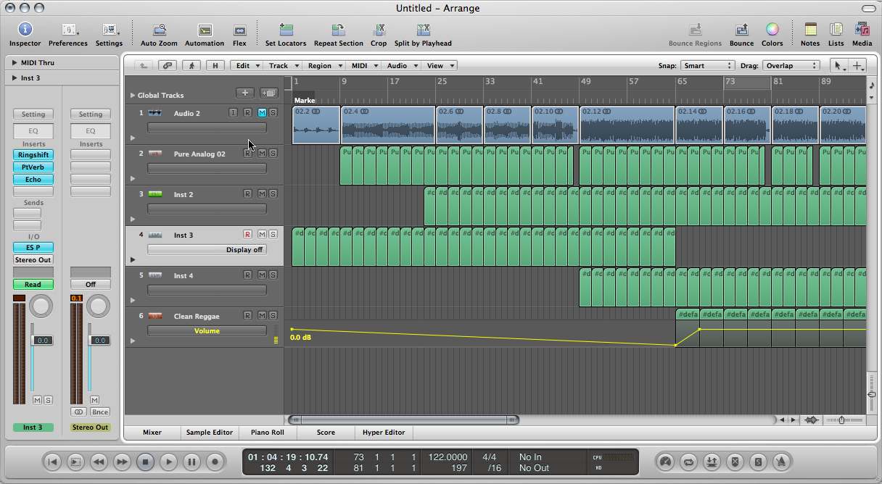Click the Flex view icon
The image size is (882, 484).
pyautogui.click(x=239, y=30)
